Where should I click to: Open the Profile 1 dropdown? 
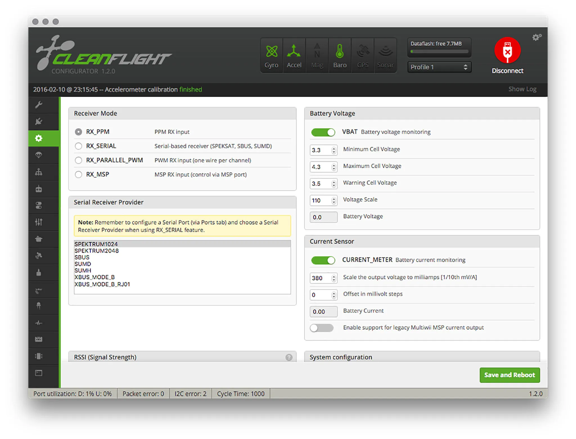click(x=439, y=67)
